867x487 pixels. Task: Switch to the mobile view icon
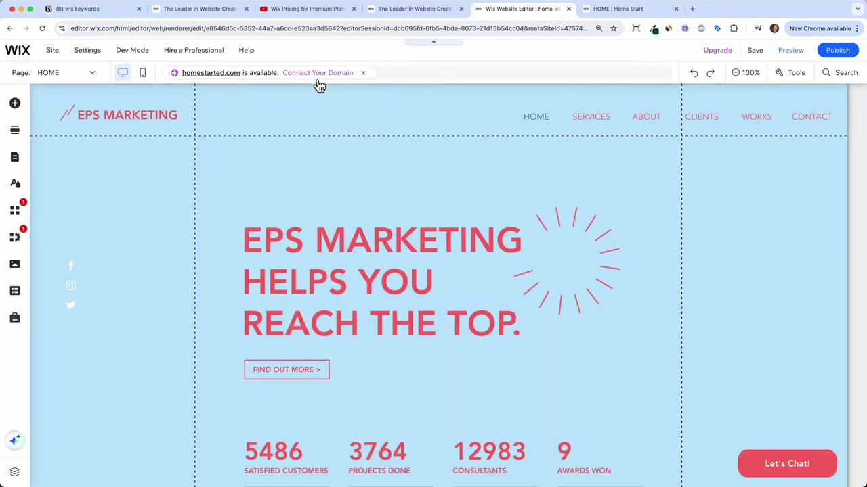142,72
